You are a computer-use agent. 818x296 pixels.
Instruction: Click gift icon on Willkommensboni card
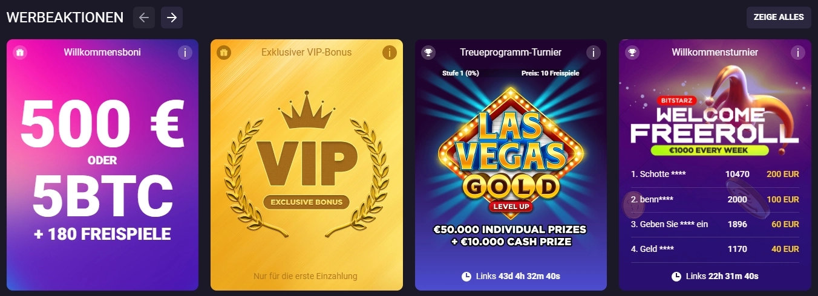click(20, 53)
